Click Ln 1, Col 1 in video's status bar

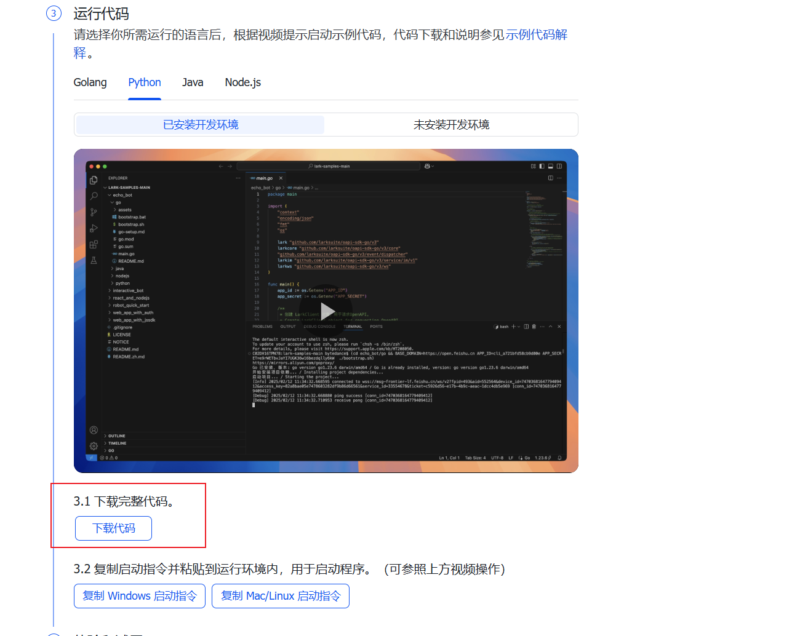click(449, 458)
